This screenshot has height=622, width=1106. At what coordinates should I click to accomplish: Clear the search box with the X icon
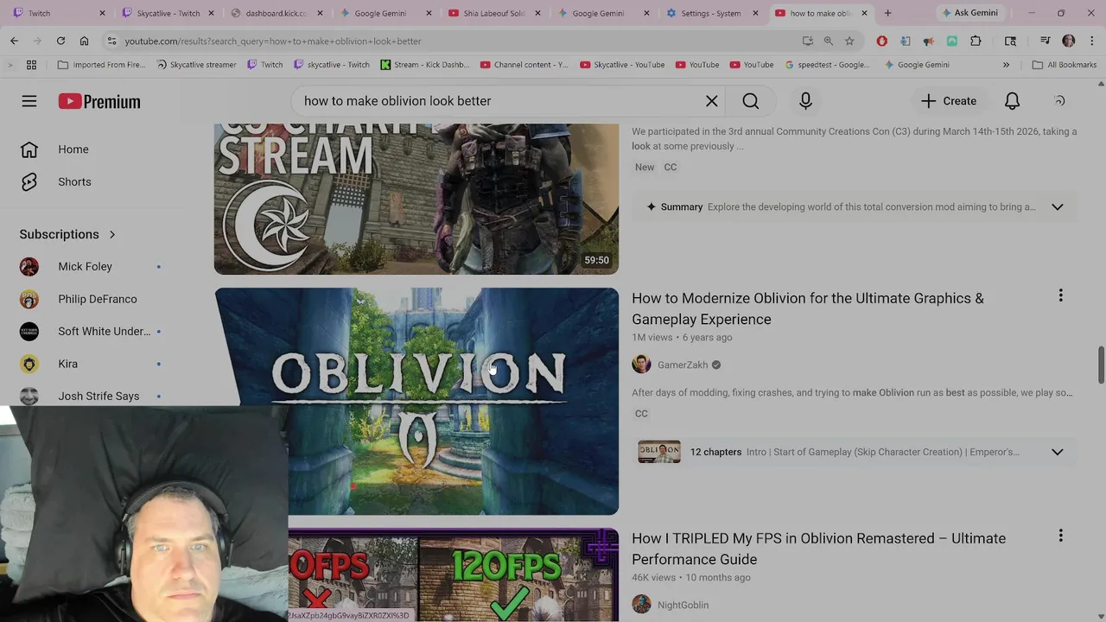point(711,101)
